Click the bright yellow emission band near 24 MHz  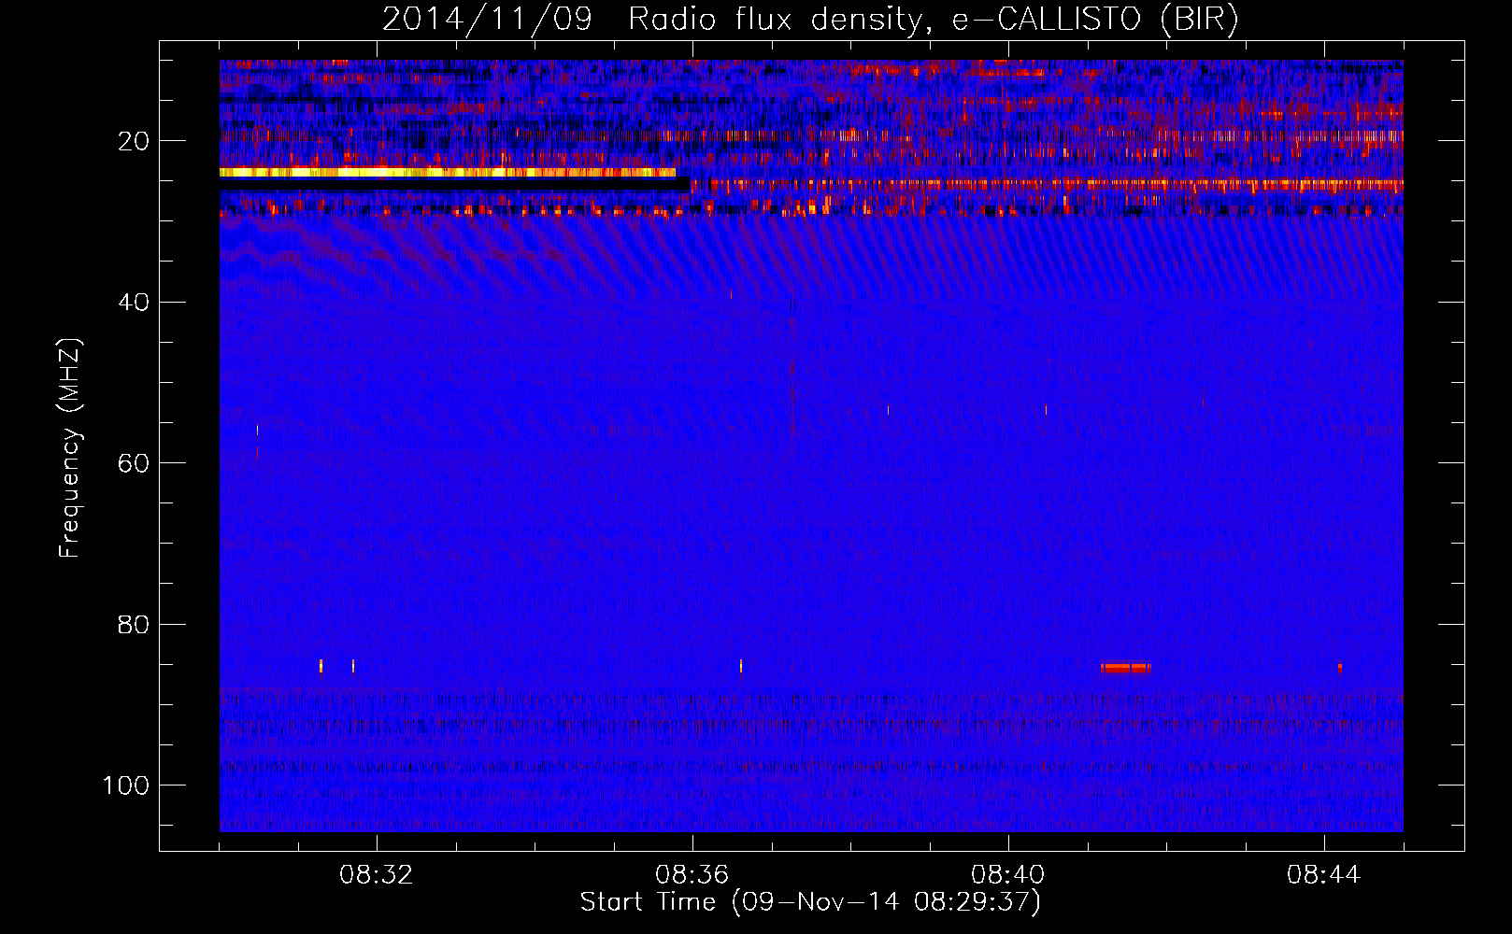tap(448, 172)
